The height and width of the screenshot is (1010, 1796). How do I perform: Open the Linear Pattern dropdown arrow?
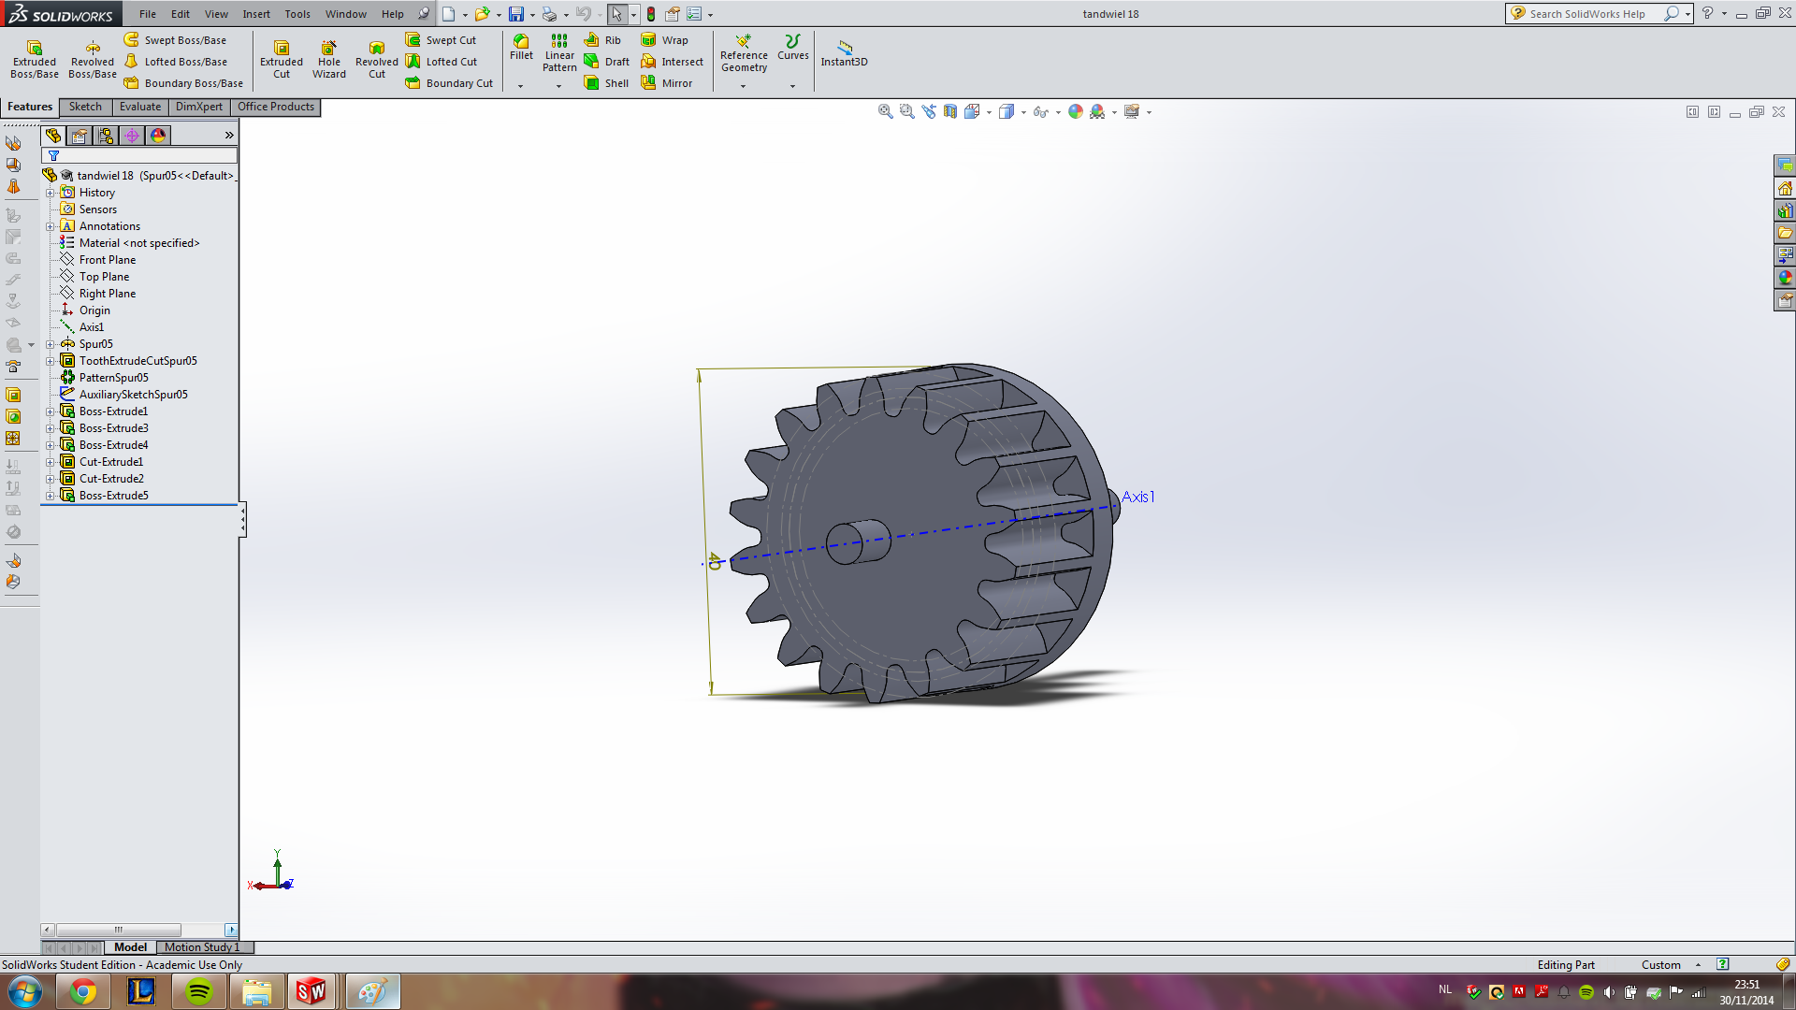click(559, 86)
